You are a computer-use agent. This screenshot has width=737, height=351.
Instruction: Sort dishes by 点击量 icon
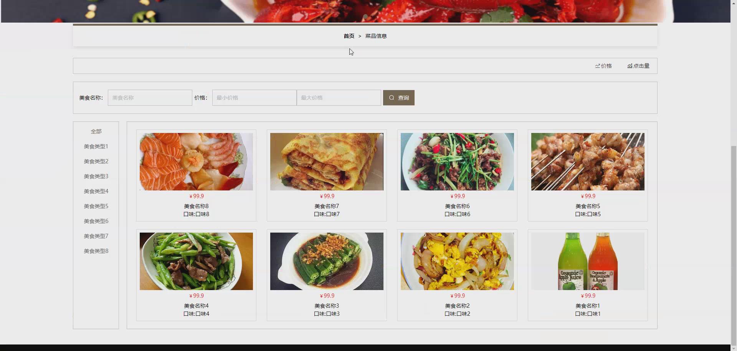630,66
